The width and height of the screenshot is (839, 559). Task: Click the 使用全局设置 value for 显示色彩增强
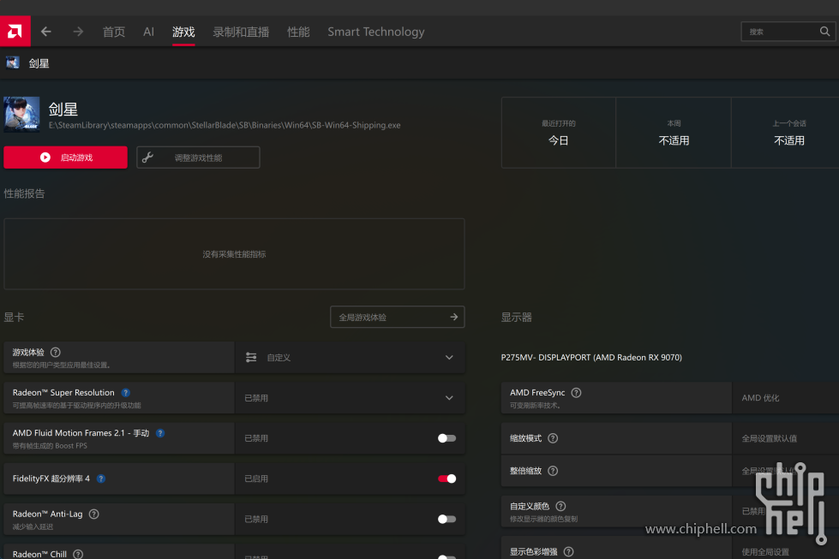(x=765, y=552)
